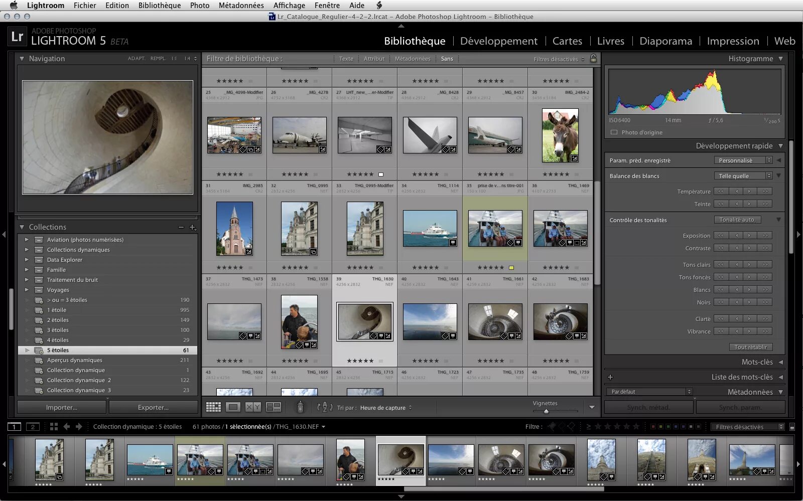Open the Métadonnées menu in the menu bar

coord(241,6)
